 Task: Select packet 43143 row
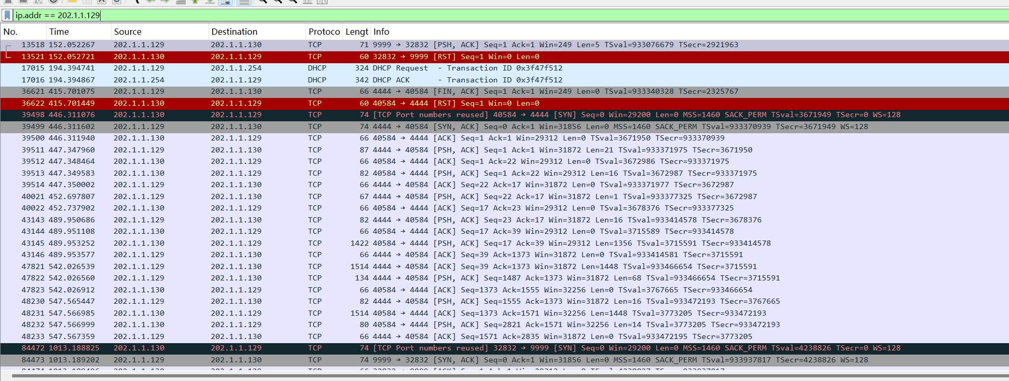[504, 220]
